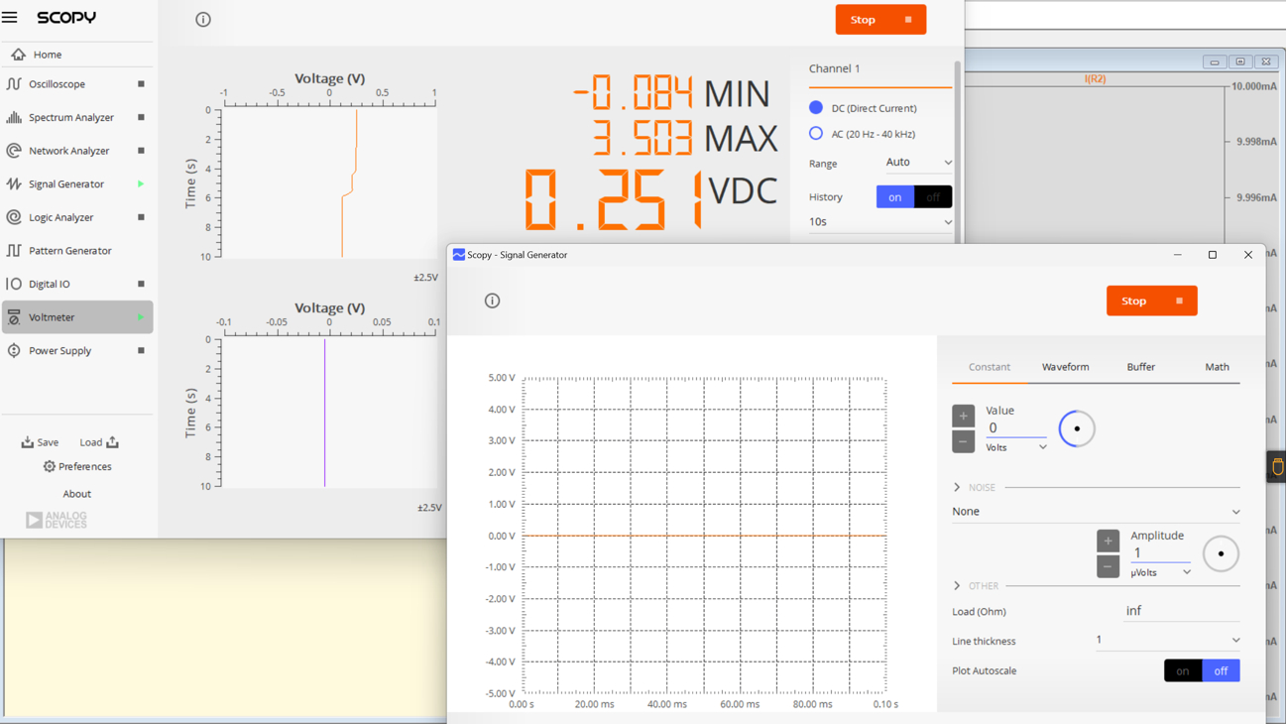The image size is (1288, 724).
Task: Select the Voltmeter sidebar icon
Action: pyautogui.click(x=14, y=317)
